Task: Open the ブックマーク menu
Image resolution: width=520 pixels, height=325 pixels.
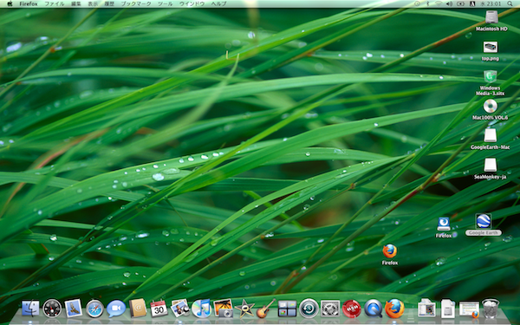Action: tap(136, 4)
